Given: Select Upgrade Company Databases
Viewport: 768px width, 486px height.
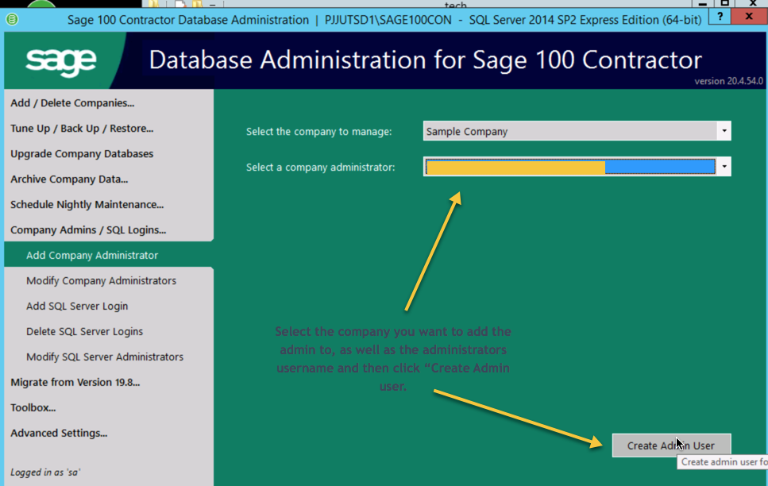Looking at the screenshot, I should pos(82,154).
